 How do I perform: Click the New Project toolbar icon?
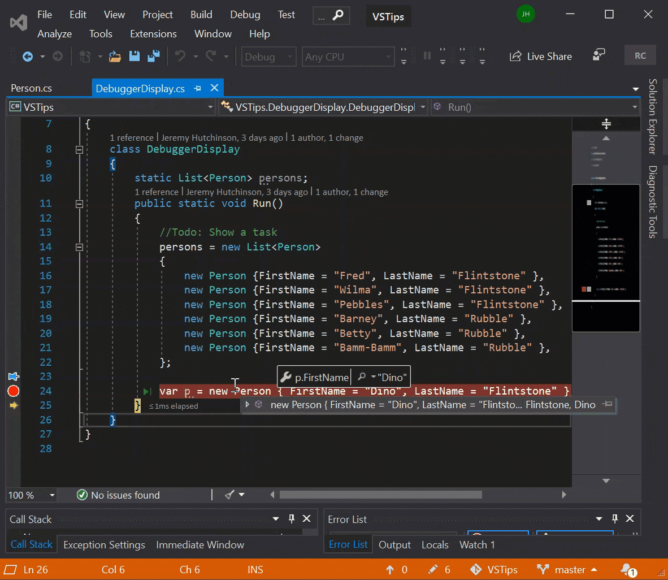click(85, 57)
